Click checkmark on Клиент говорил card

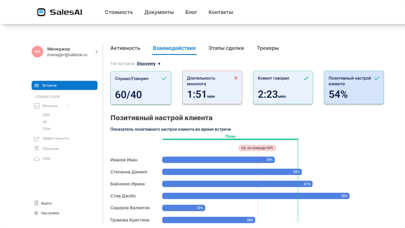point(306,78)
